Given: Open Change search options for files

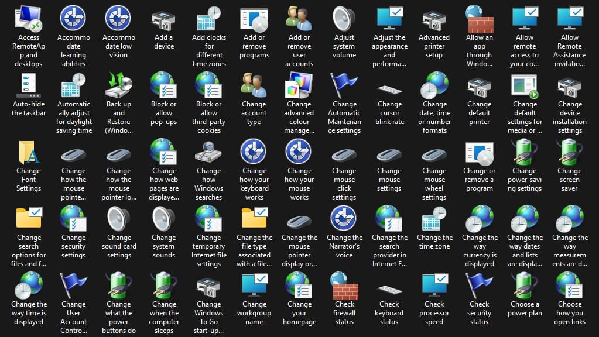Looking at the screenshot, I should coord(29,218).
